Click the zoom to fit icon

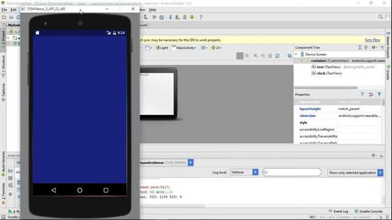click(x=247, y=56)
